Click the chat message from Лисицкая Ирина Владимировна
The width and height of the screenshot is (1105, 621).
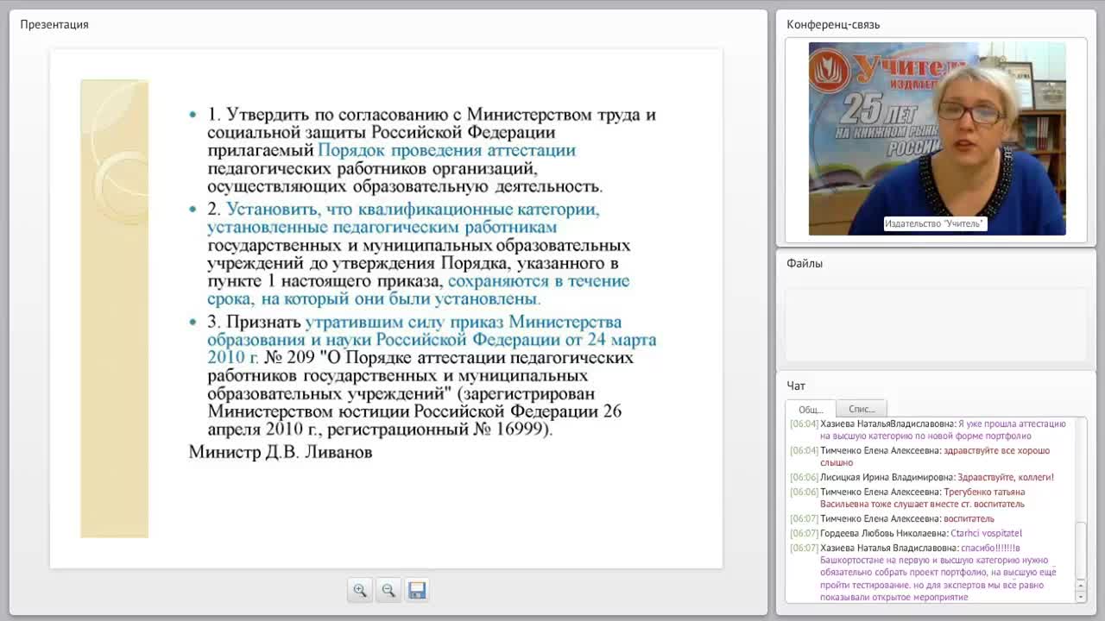(923, 477)
